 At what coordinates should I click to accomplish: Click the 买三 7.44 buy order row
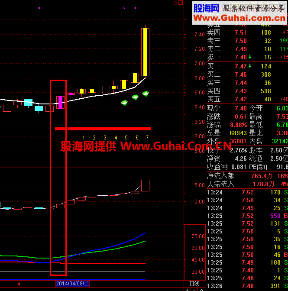tap(247, 83)
